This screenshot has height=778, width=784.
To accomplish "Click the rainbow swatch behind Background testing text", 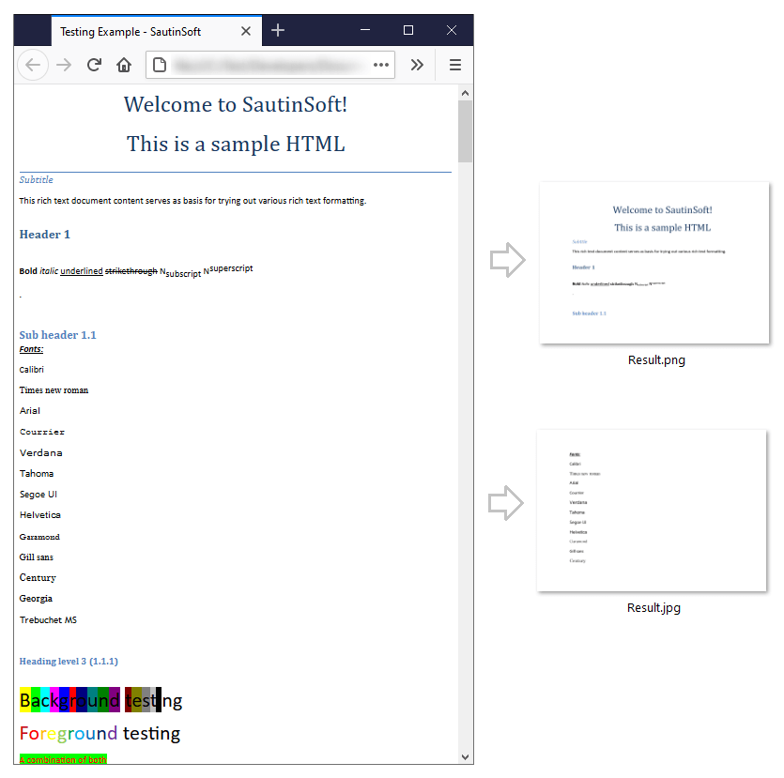I will [x=70, y=699].
